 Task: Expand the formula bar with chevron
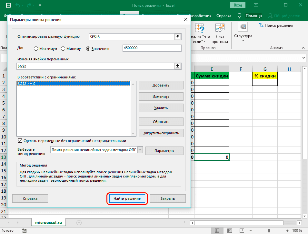tap(303, 58)
